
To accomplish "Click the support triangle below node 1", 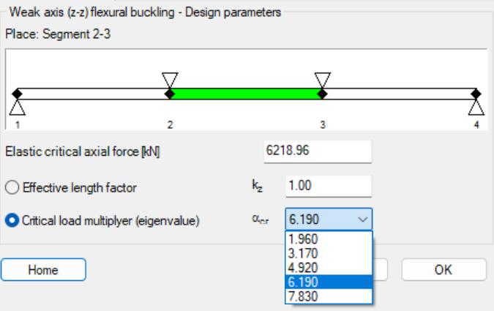I will (x=18, y=107).
